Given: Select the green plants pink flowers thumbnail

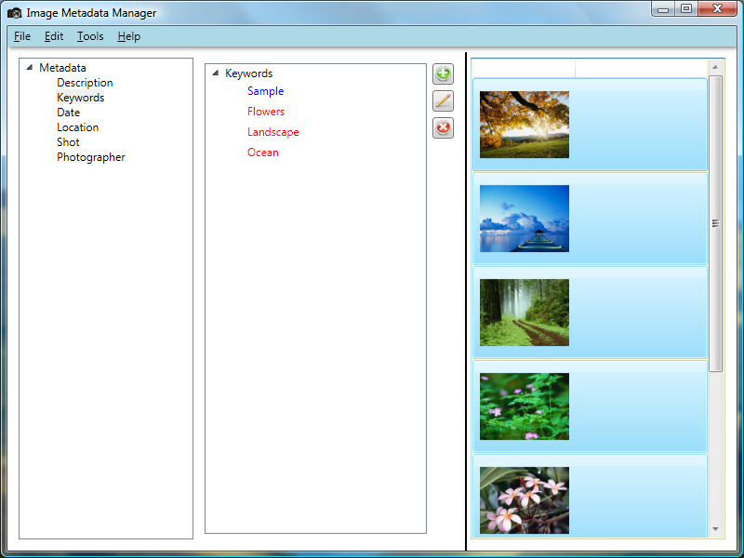Looking at the screenshot, I should pyautogui.click(x=525, y=406).
